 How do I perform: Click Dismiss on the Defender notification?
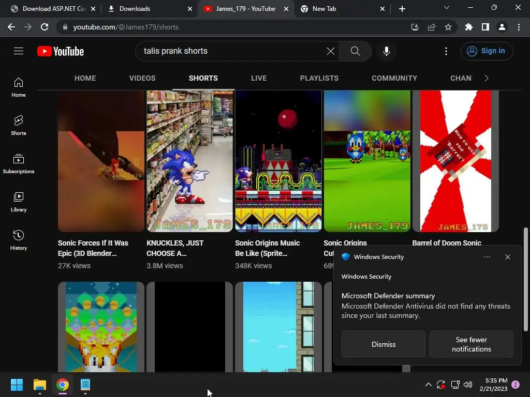[384, 344]
